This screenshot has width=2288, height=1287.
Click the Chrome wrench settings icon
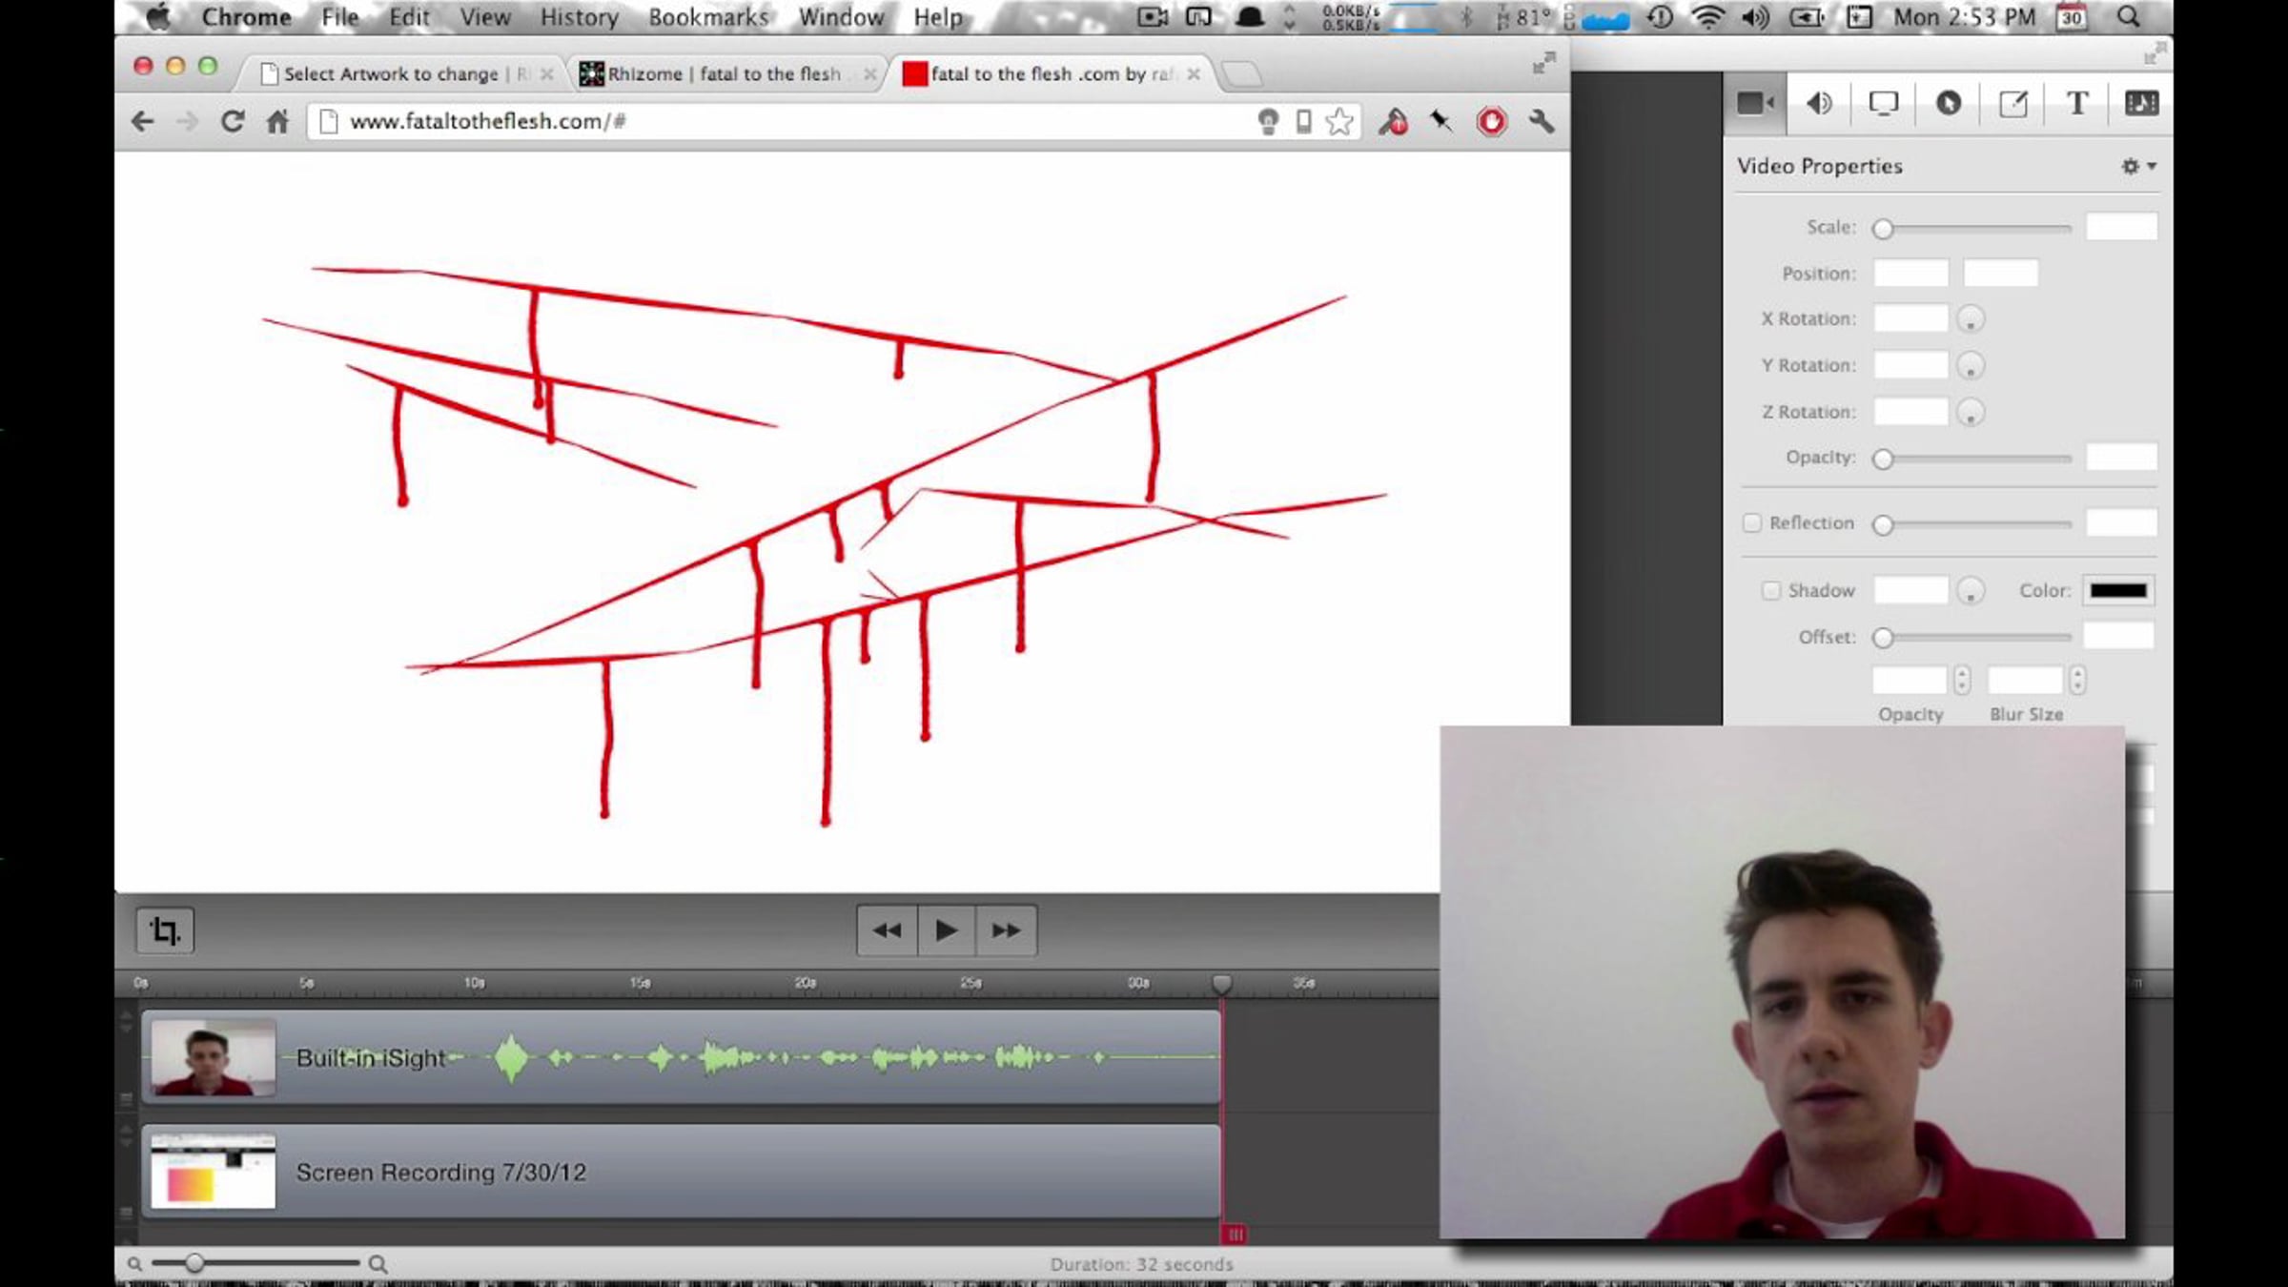pos(1541,121)
